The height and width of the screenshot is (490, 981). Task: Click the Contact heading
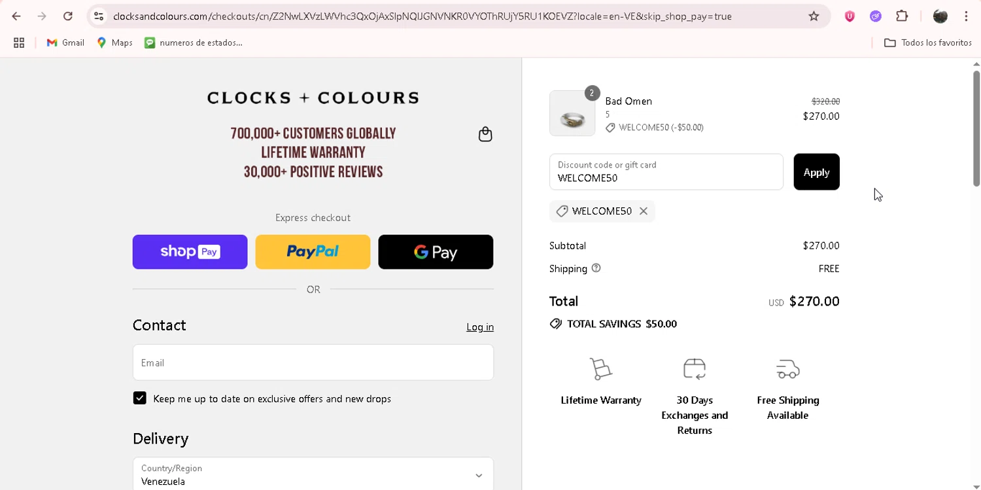159,325
